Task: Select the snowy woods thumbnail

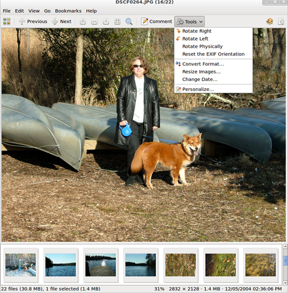Action: [21, 265]
